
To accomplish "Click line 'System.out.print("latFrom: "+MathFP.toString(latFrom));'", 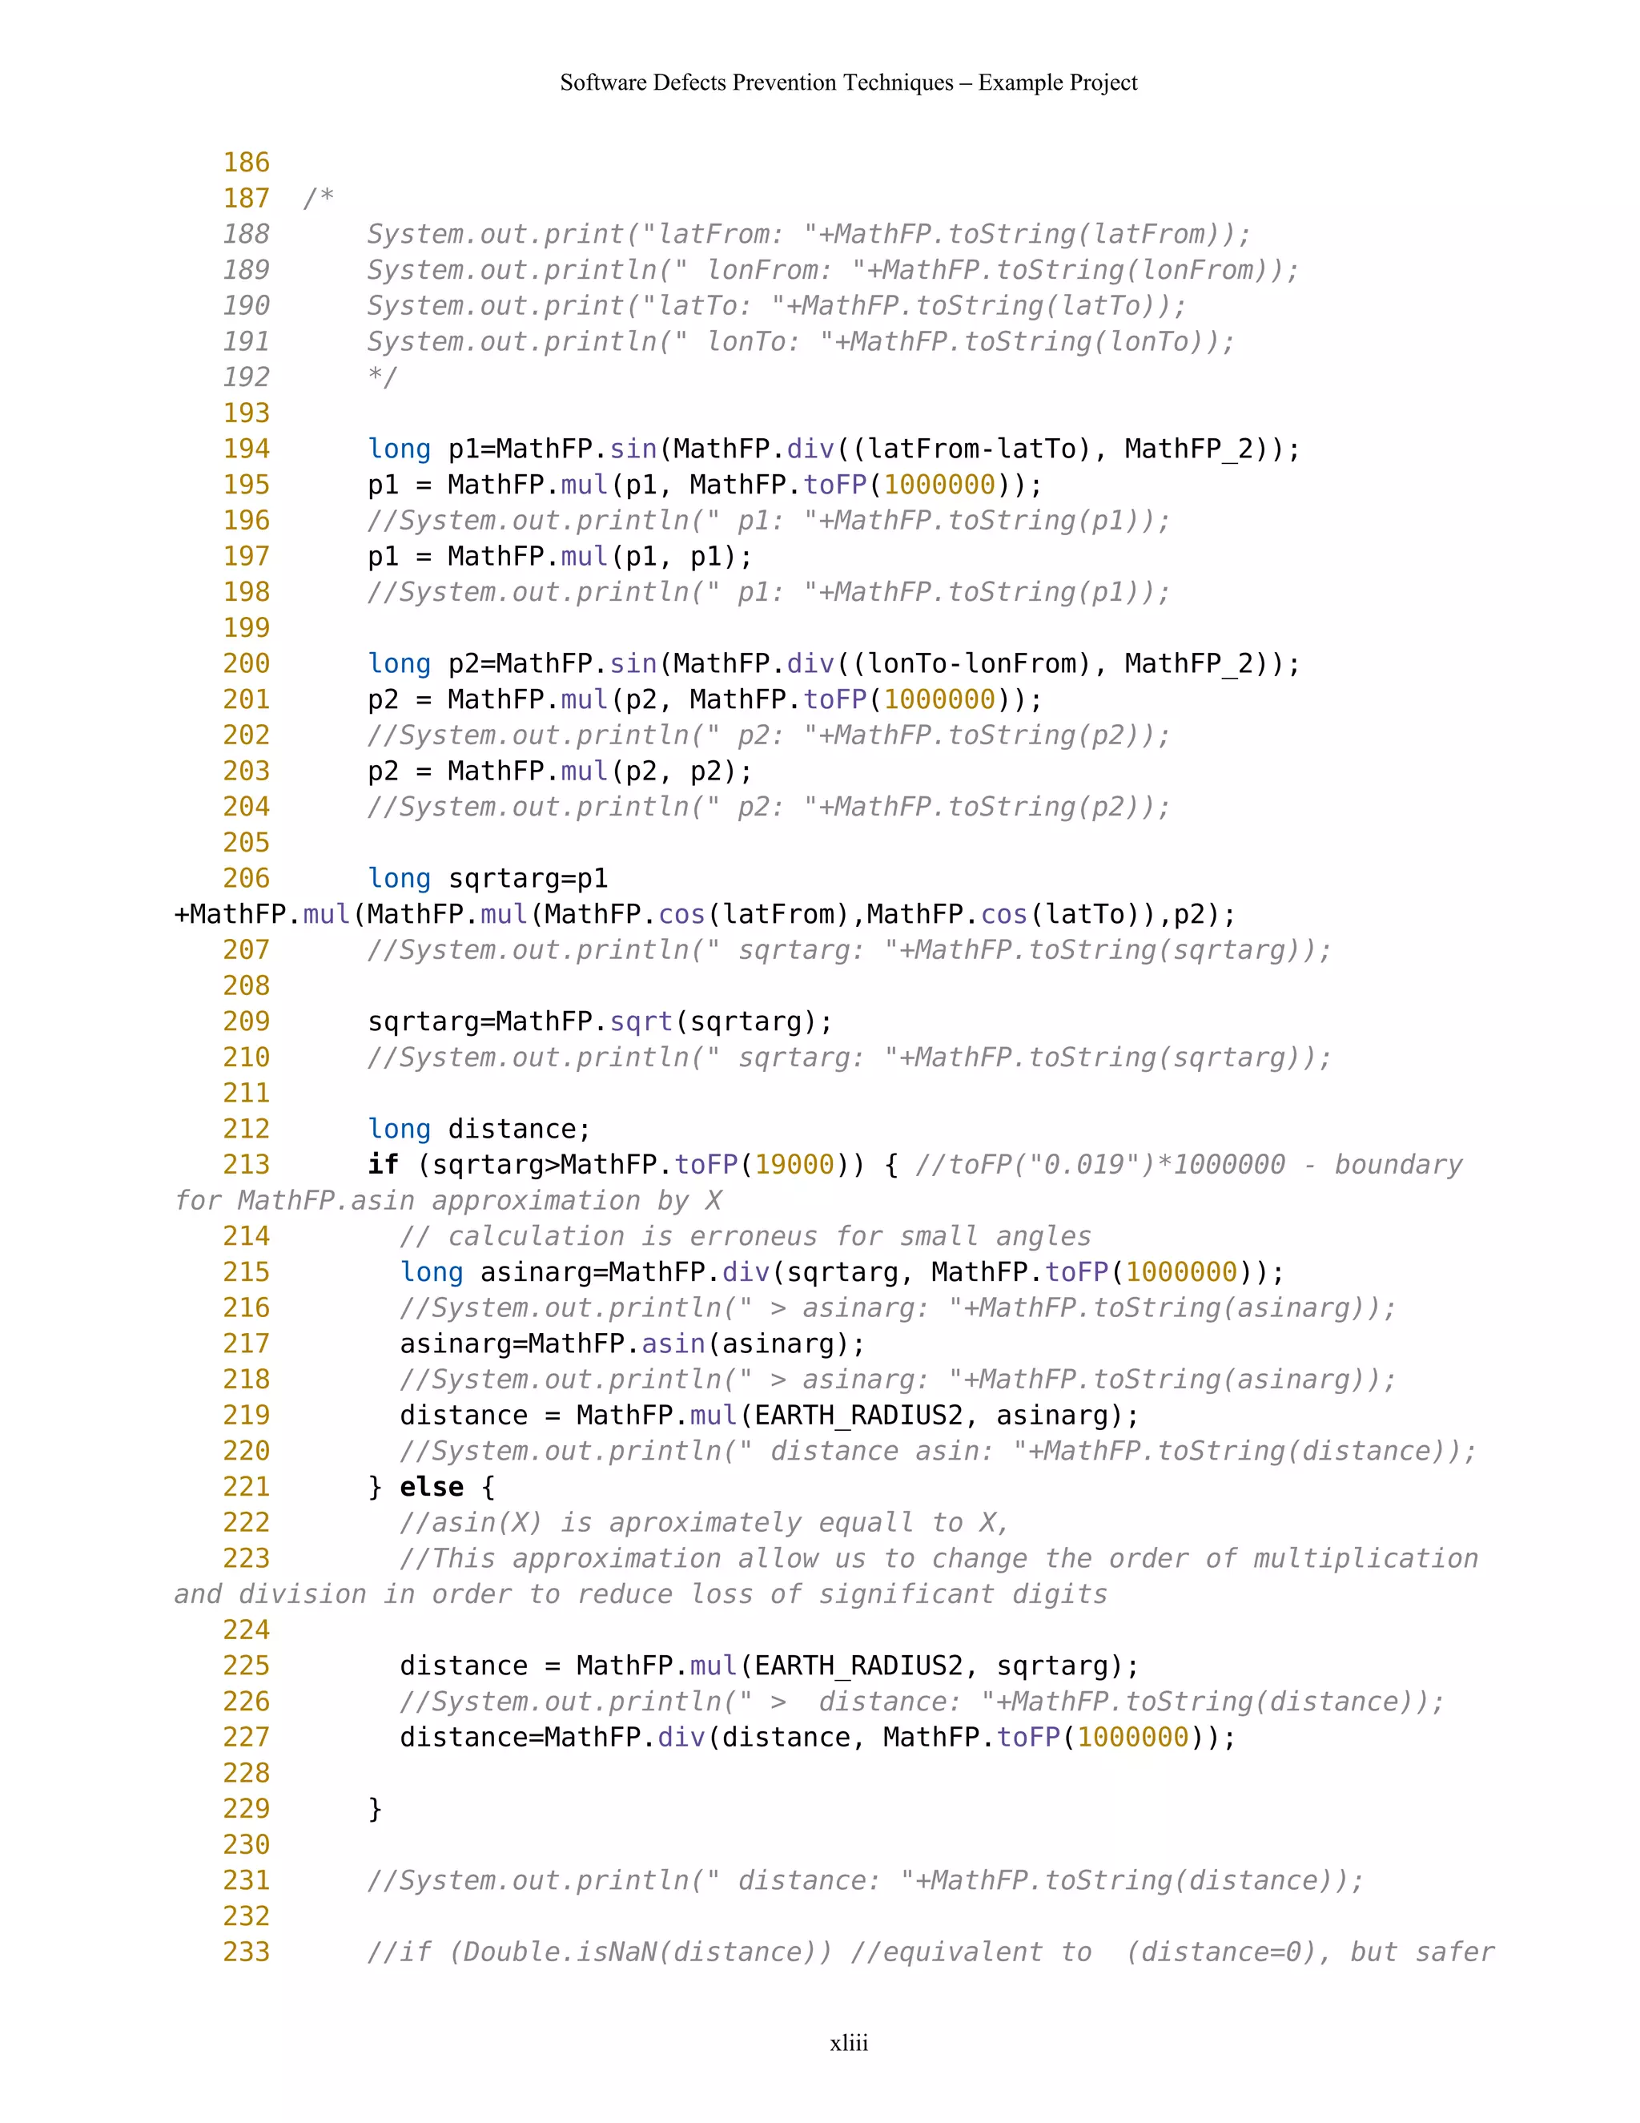I will pos(808,234).
